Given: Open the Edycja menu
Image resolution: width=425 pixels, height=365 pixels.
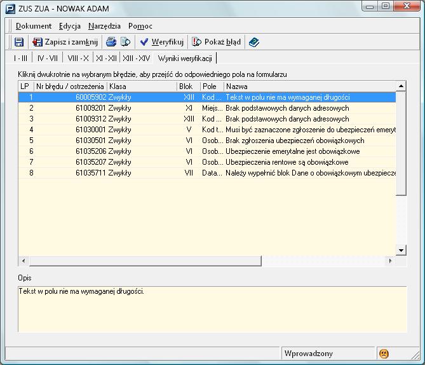Looking at the screenshot, I should [70, 26].
